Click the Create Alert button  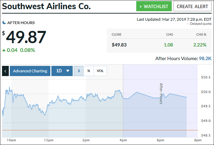click(192, 6)
